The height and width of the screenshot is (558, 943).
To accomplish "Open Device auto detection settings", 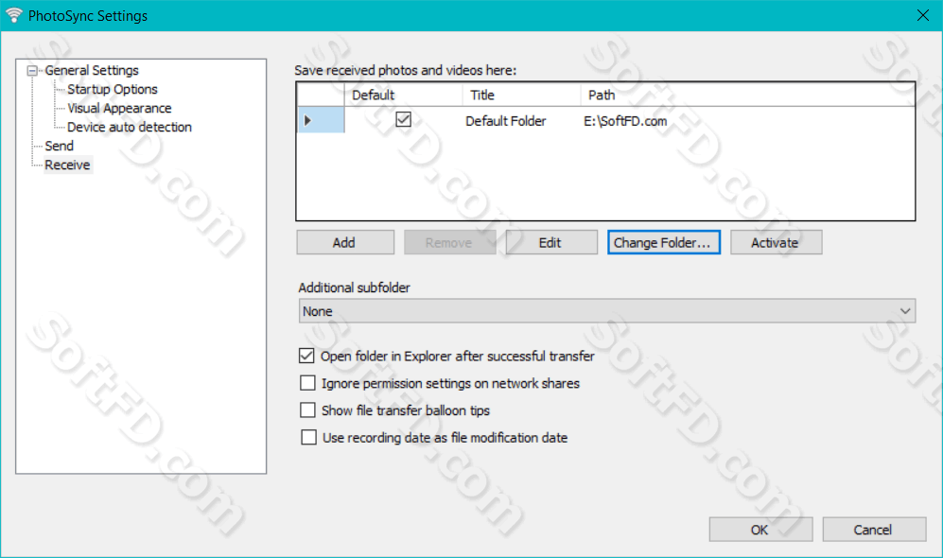I will pyautogui.click(x=130, y=127).
